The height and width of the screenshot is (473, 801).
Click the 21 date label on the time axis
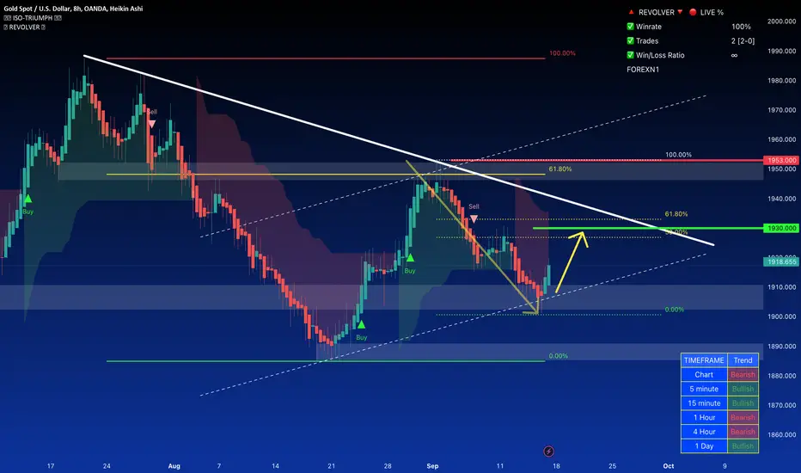point(331,466)
